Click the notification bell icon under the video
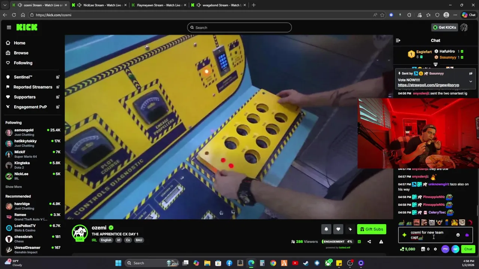 [326, 229]
